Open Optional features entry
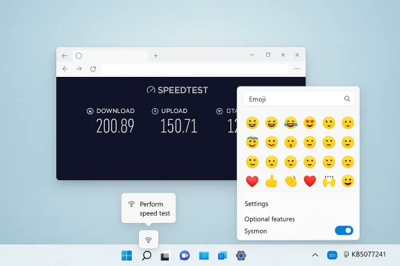The image size is (400, 266). pyautogui.click(x=269, y=219)
